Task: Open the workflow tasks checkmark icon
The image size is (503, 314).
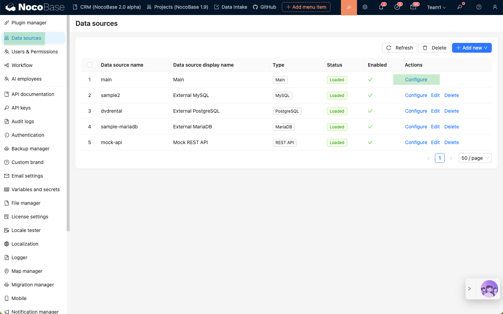Action: [x=397, y=7]
